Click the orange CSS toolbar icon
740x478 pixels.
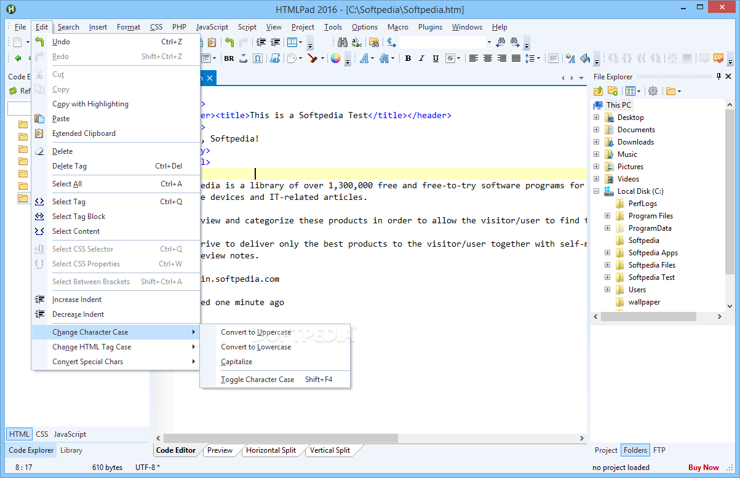tap(718, 58)
